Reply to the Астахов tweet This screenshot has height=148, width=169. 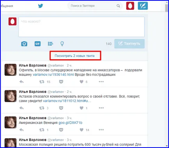point(21,108)
